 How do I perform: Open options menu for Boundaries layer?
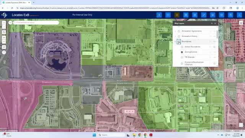[214, 42]
